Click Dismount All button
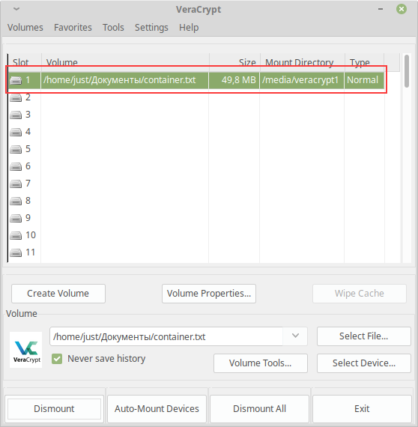418x427 pixels. [x=259, y=409]
